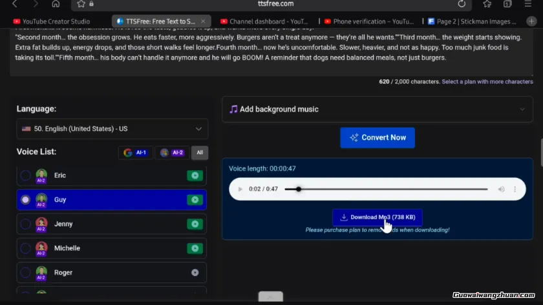This screenshot has width=543, height=305.
Task: Filter voice list by AI-1
Action: [x=135, y=153]
